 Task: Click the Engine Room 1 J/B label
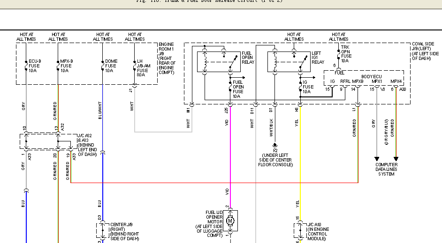[x=167, y=58]
